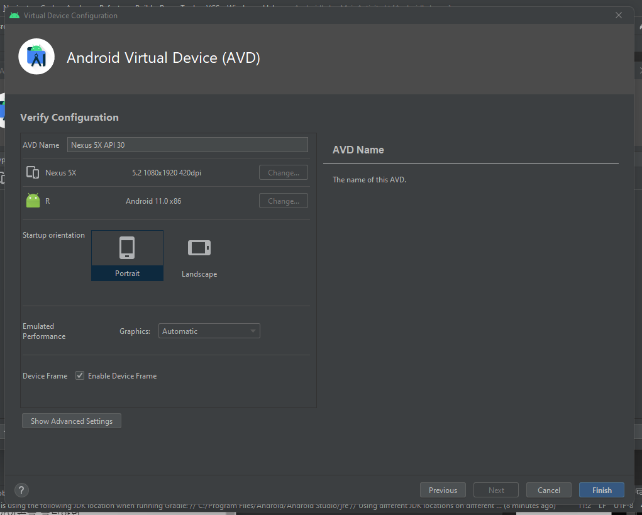Show Advanced Settings
Image resolution: width=642 pixels, height=515 pixels.
coord(72,421)
